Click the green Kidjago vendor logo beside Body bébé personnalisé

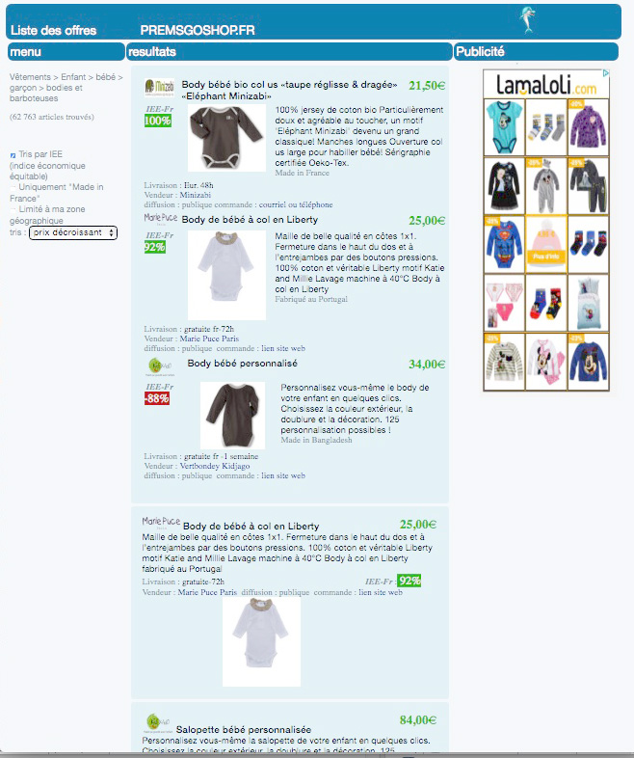click(x=160, y=366)
